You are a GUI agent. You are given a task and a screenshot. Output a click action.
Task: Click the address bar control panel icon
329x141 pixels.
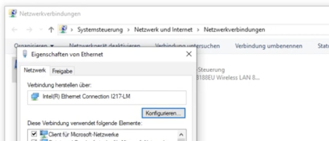pos(63,30)
